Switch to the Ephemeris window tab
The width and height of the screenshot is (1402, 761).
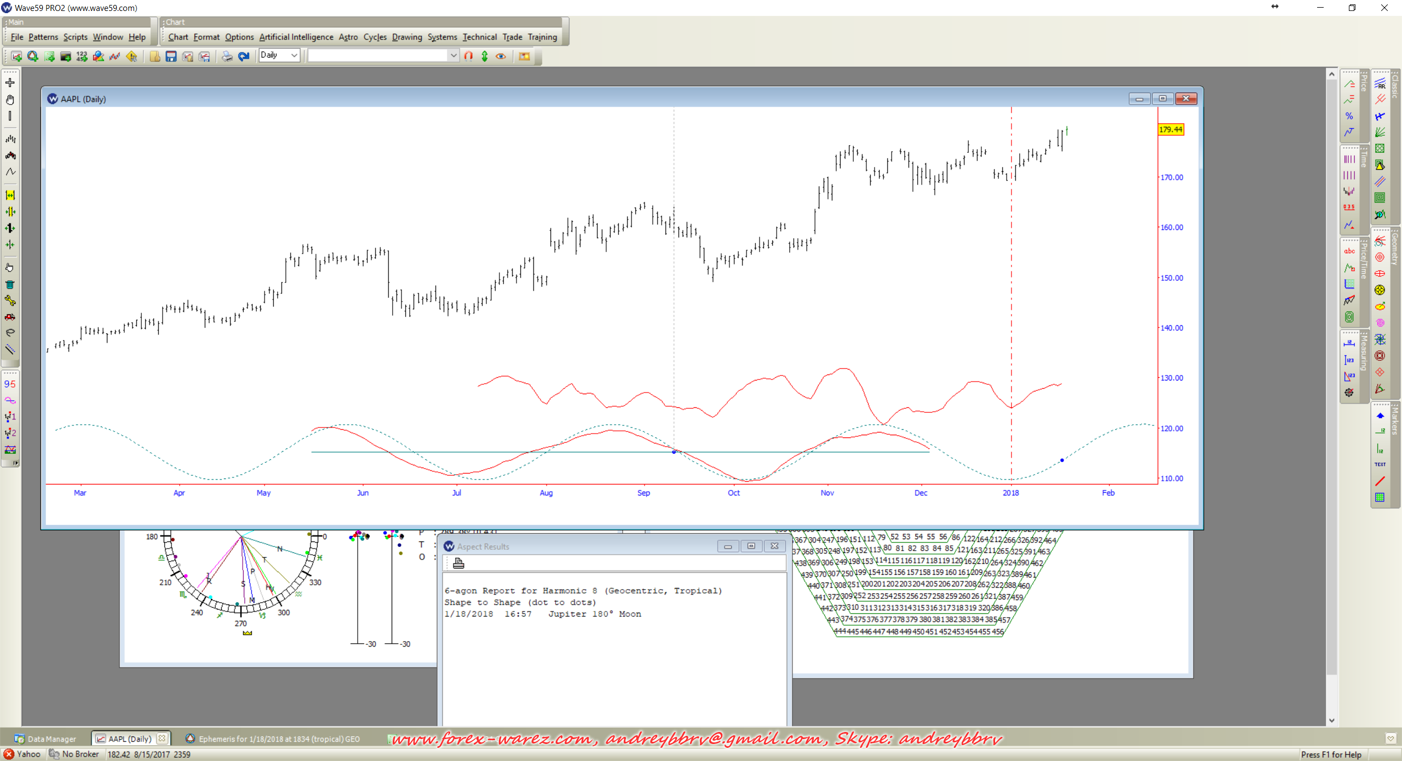coord(273,739)
